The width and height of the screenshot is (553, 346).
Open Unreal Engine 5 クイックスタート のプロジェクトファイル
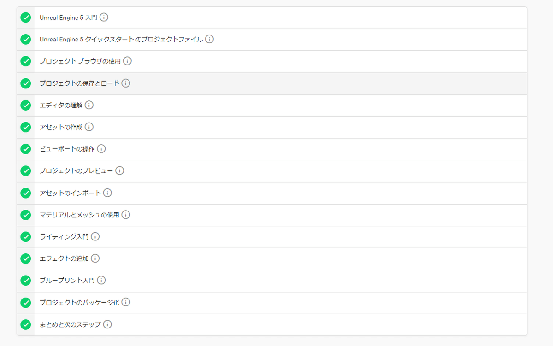pyautogui.click(x=121, y=40)
